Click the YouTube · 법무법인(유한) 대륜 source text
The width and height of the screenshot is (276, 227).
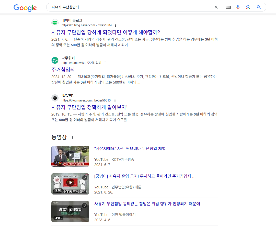click(118, 187)
